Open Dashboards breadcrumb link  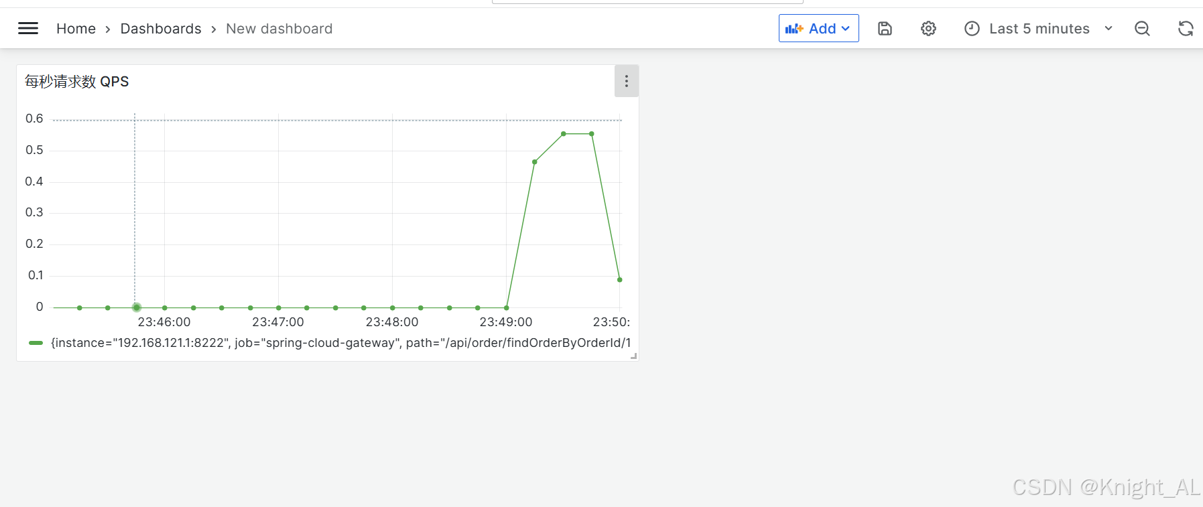(x=161, y=29)
